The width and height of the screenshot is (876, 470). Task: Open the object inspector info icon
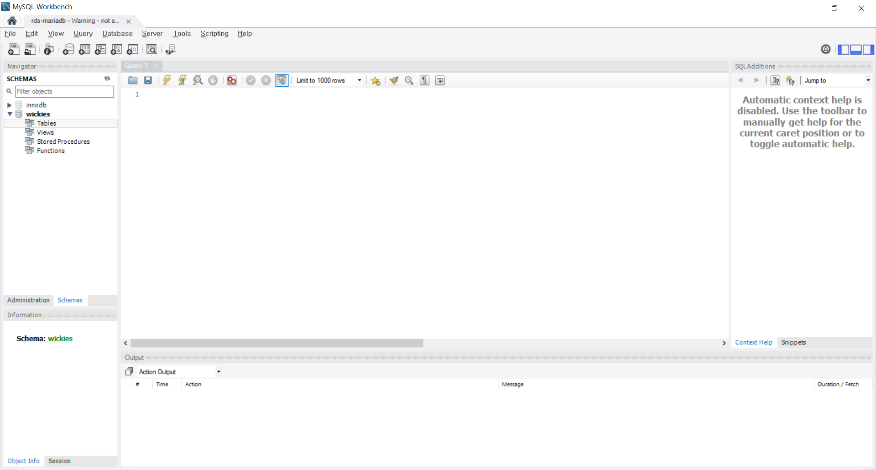49,49
